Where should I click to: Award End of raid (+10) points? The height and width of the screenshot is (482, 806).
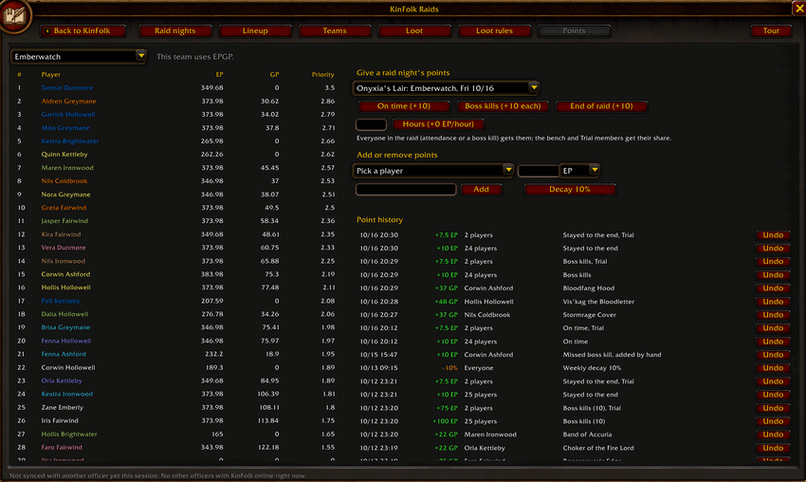click(x=601, y=106)
